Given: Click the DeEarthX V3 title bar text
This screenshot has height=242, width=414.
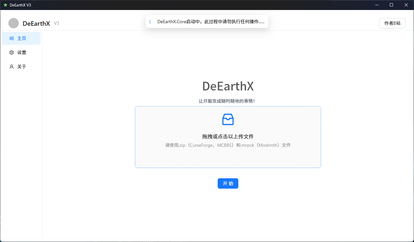Looking at the screenshot, I should [x=21, y=5].
